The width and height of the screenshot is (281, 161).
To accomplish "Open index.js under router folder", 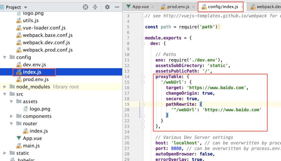I will pos(39,131).
